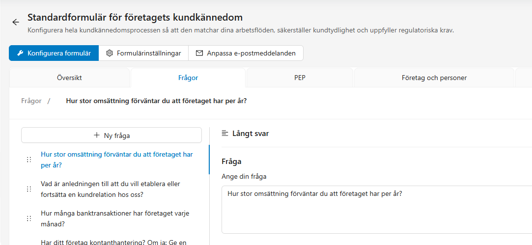Screen dimensions: 532x245
Task: Select question about anledningen till kundrelation
Action: click(110, 190)
